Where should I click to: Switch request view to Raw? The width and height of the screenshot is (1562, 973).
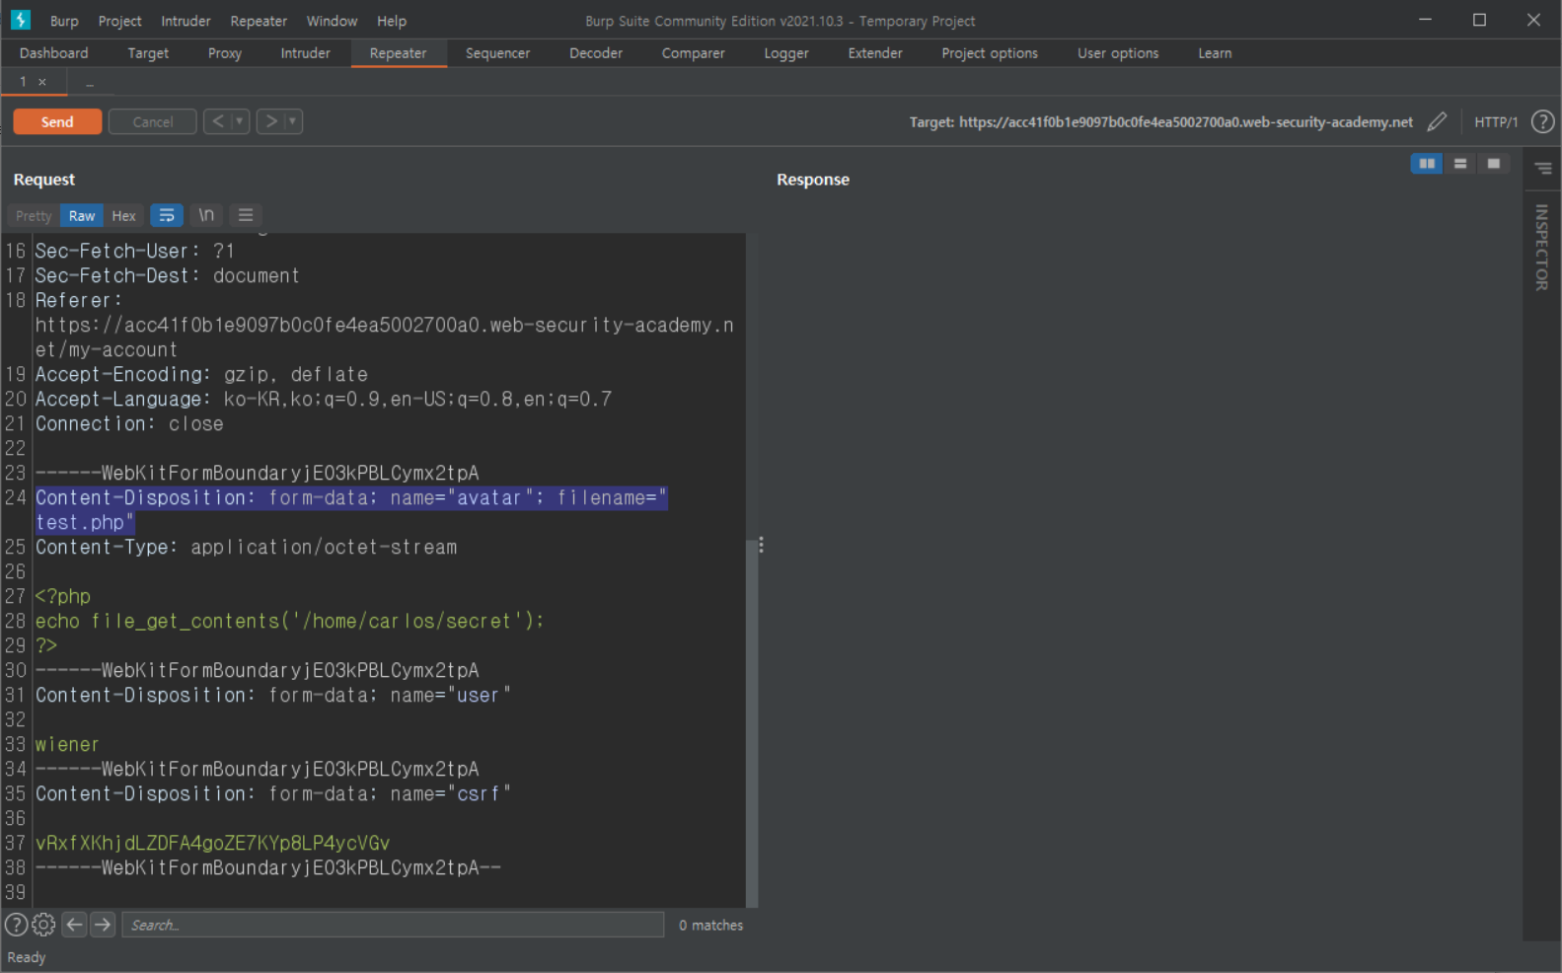click(x=82, y=215)
